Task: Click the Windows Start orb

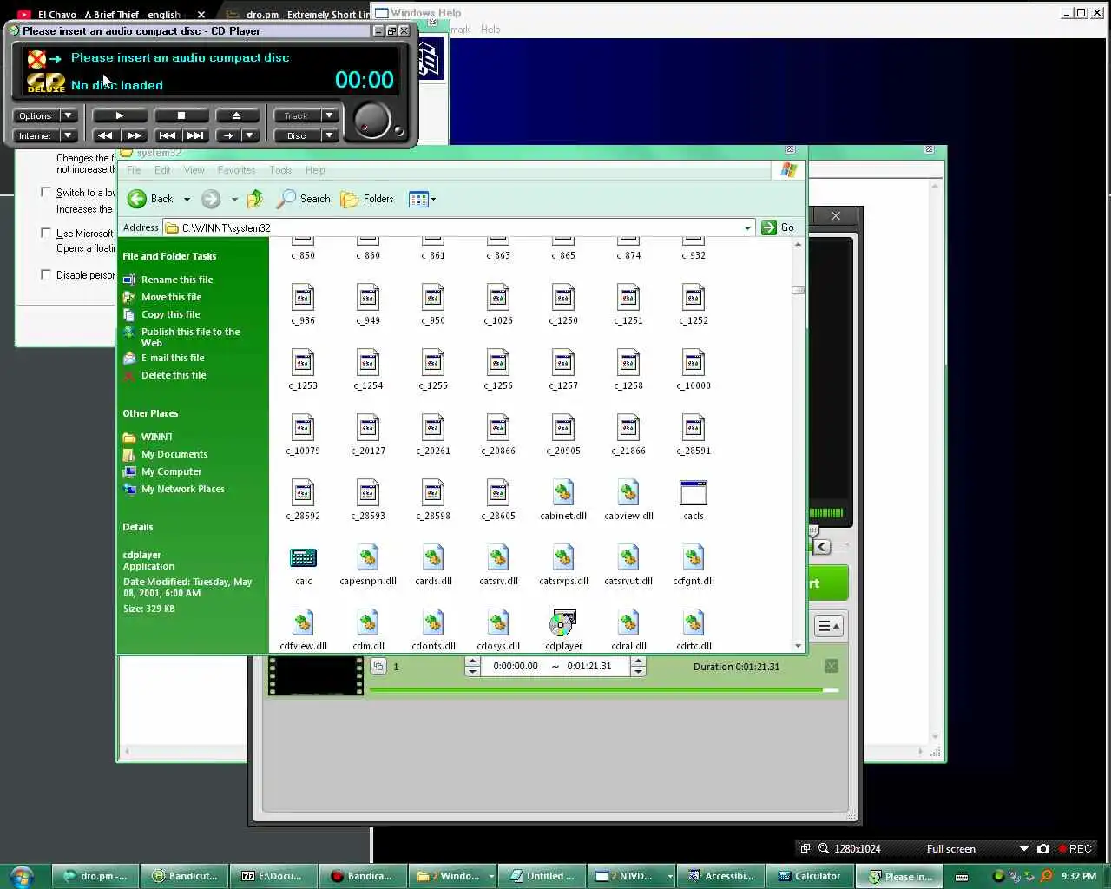Action: 22,876
